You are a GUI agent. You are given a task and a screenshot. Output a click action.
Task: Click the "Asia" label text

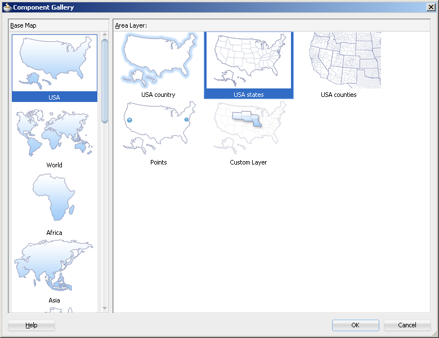[55, 300]
